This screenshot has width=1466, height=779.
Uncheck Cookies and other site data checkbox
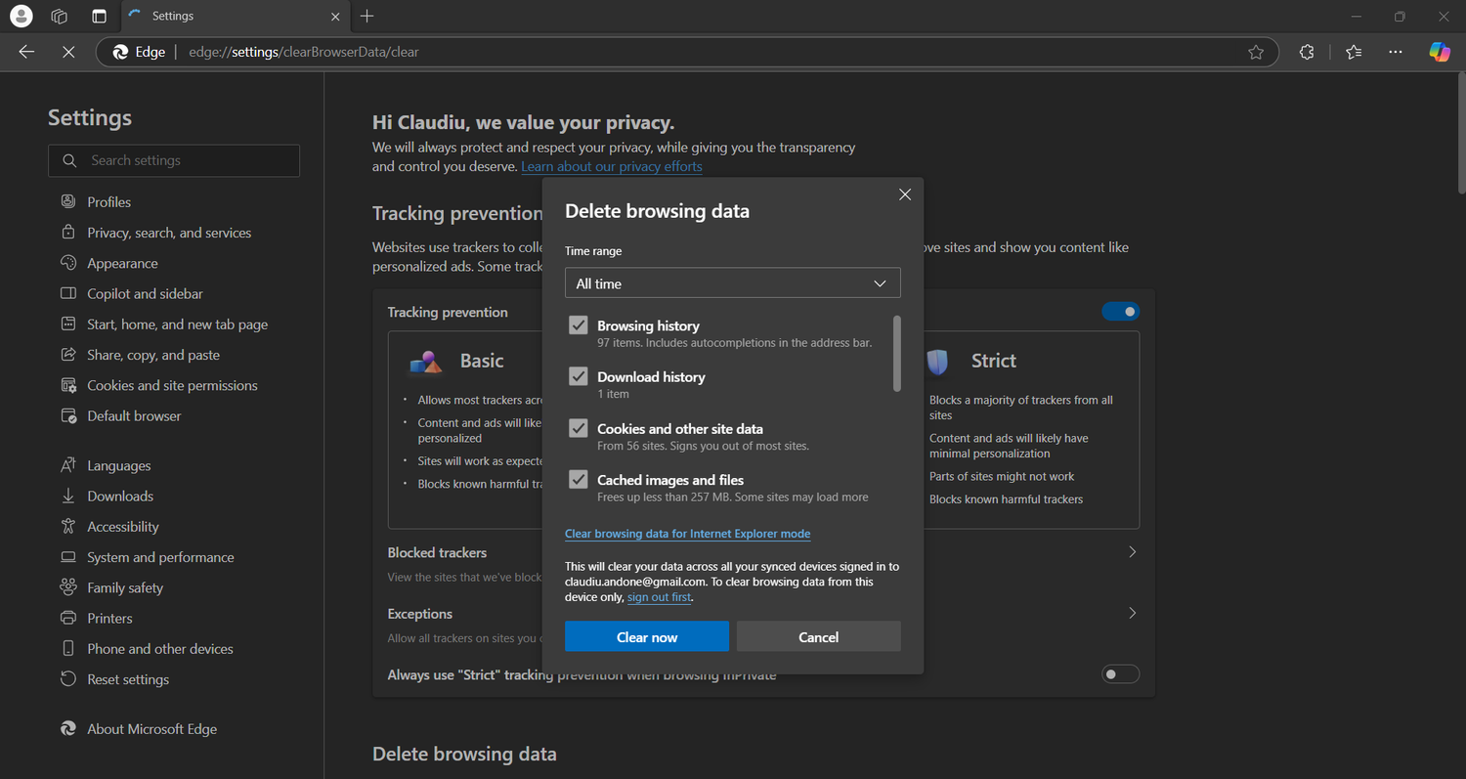coord(579,428)
